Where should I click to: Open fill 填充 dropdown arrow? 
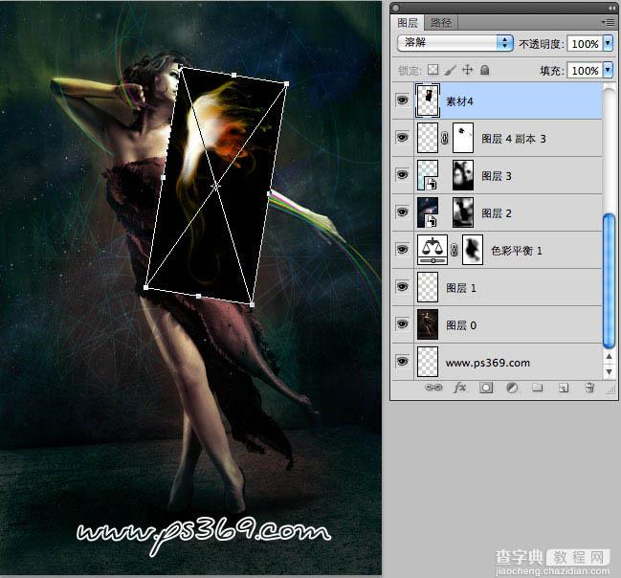point(608,70)
